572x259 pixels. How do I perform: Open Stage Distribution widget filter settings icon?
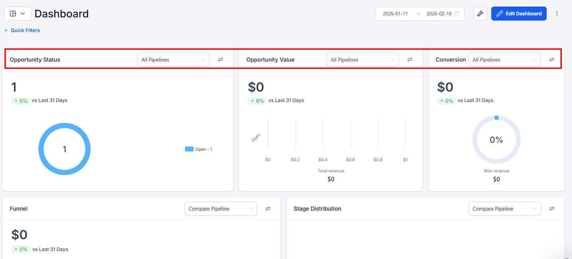(552, 209)
